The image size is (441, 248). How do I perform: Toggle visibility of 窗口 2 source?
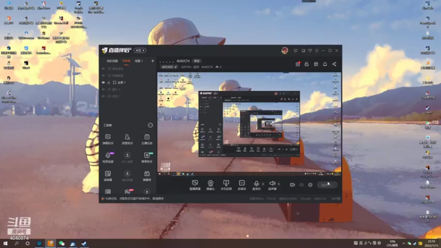point(103,89)
